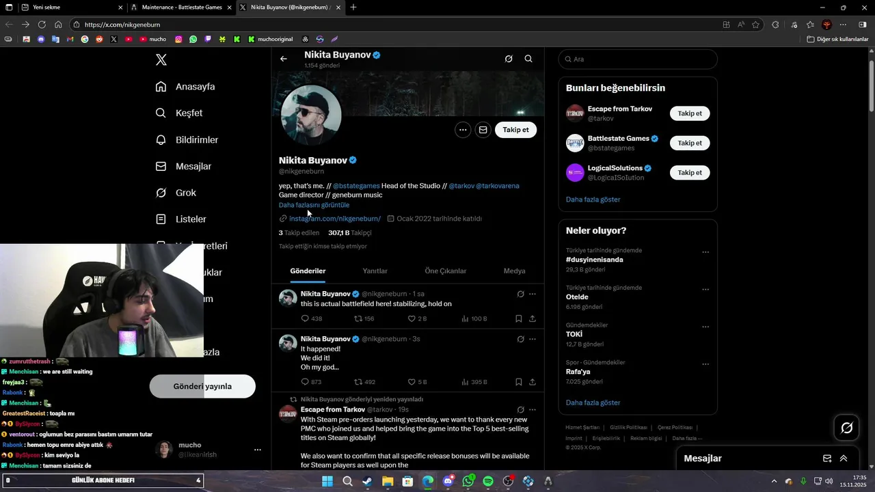875x492 pixels.
Task: Click the search icon in profile header
Action: [x=528, y=59]
